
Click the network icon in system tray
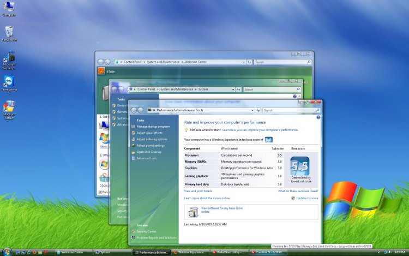click(386, 252)
